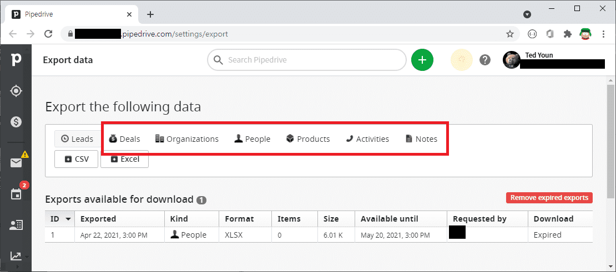616x272 pixels.
Task: Click the Office extension icon
Action: (550, 34)
